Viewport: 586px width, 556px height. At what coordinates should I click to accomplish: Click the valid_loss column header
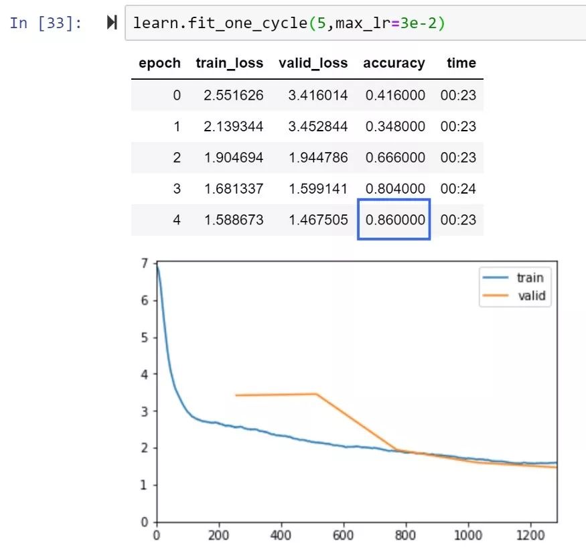coord(313,63)
